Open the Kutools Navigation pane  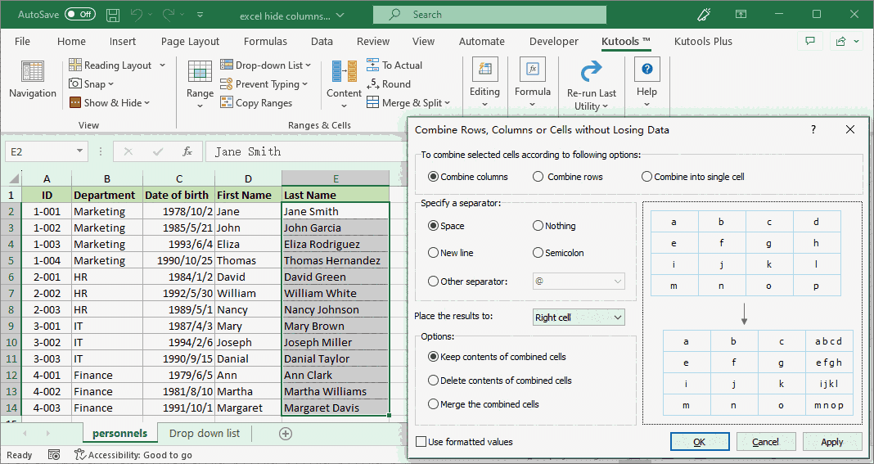pyautogui.click(x=33, y=80)
